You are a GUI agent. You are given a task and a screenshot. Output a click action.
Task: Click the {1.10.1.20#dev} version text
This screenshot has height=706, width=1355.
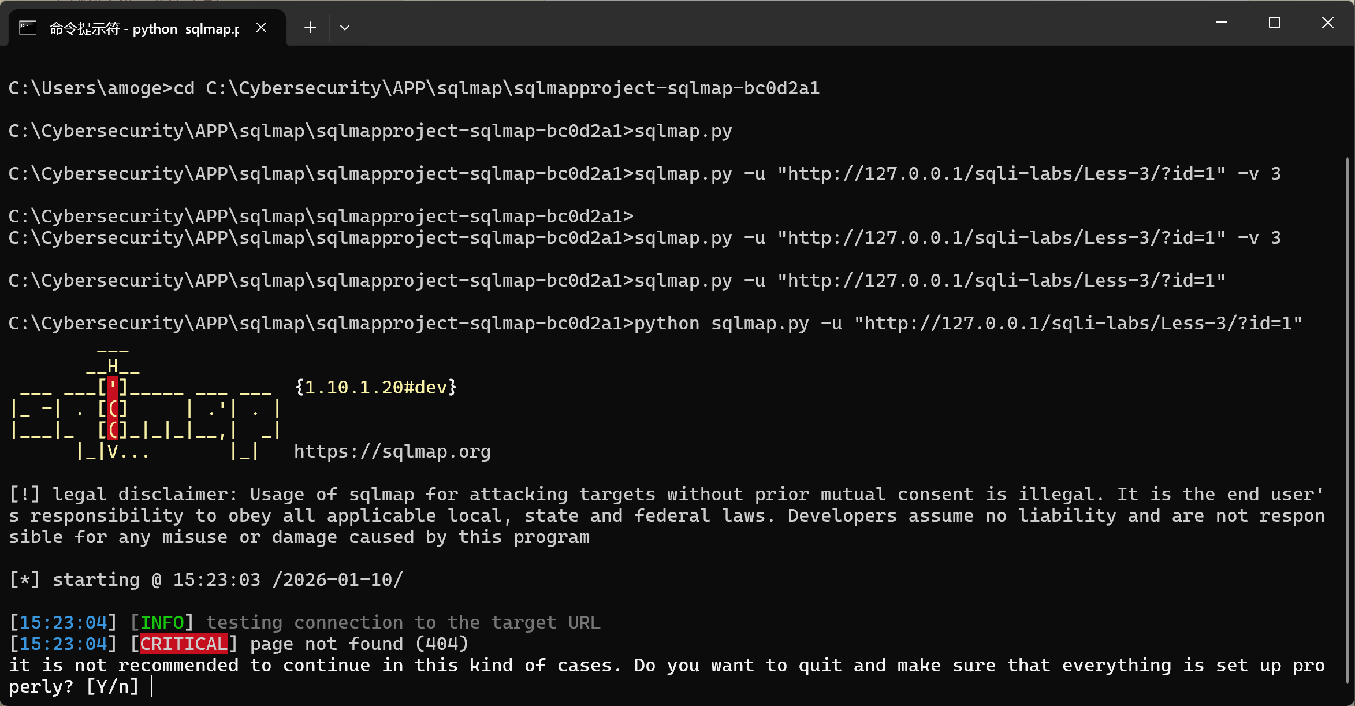pyautogui.click(x=375, y=388)
